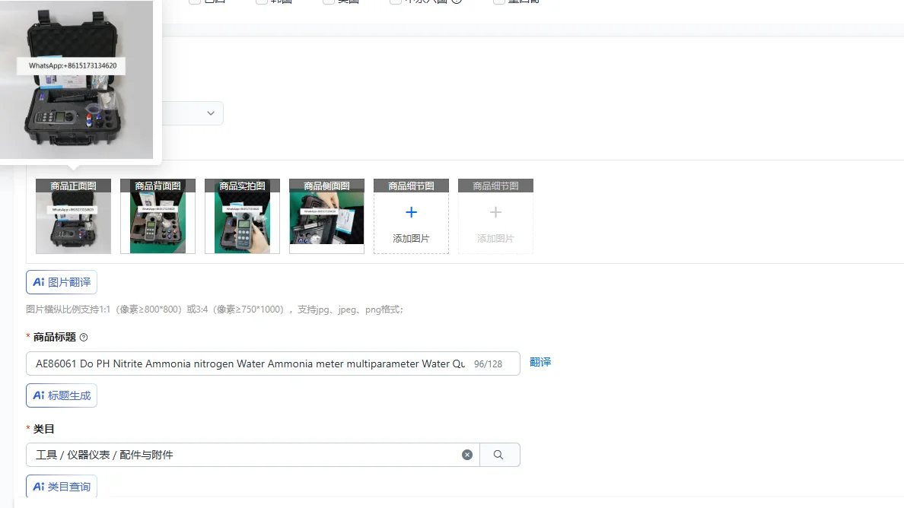
Task: Select the 商品侧面图 thumbnail
Action: point(327,216)
